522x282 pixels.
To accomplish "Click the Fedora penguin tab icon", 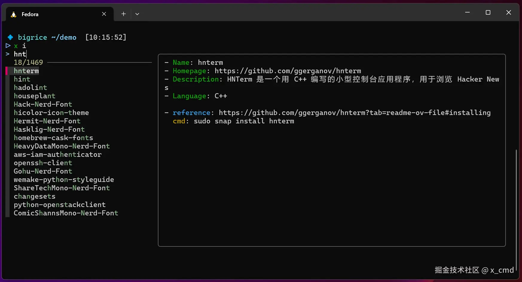I will [x=13, y=14].
